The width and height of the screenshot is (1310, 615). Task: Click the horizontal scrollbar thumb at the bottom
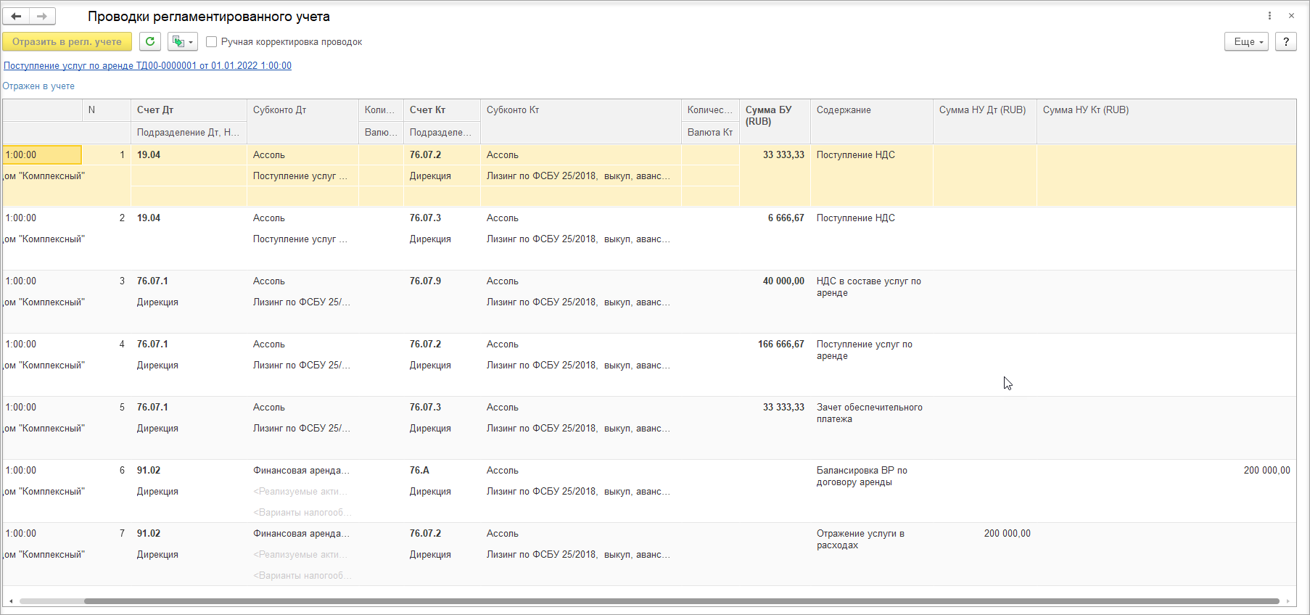point(681,600)
